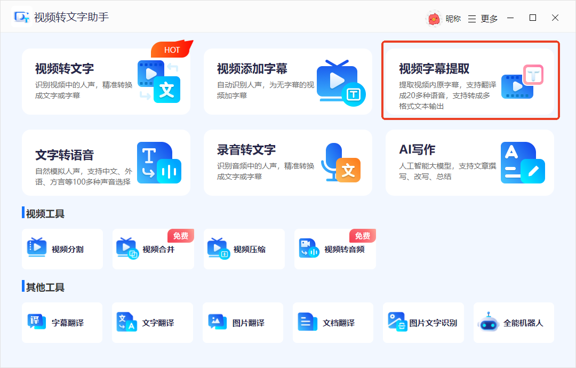Click description '识别音频中的人声，精准转换成文字或字幕'

click(266, 172)
